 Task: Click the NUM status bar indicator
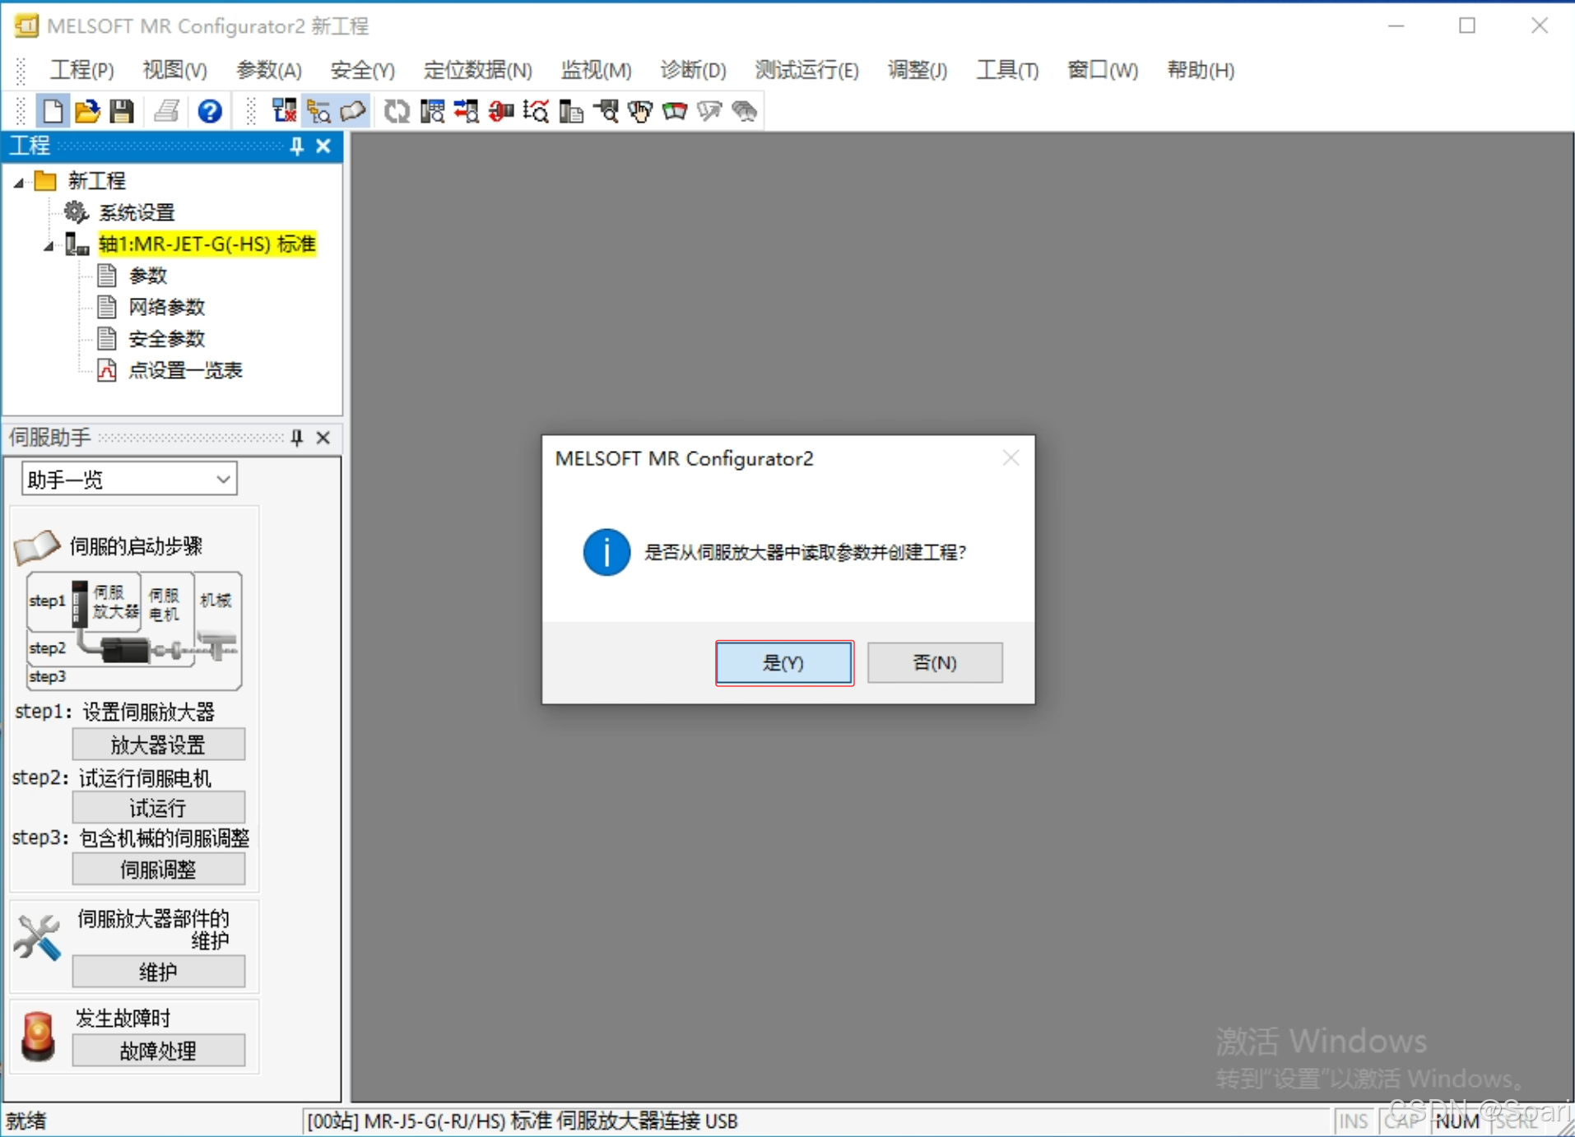click(1457, 1121)
